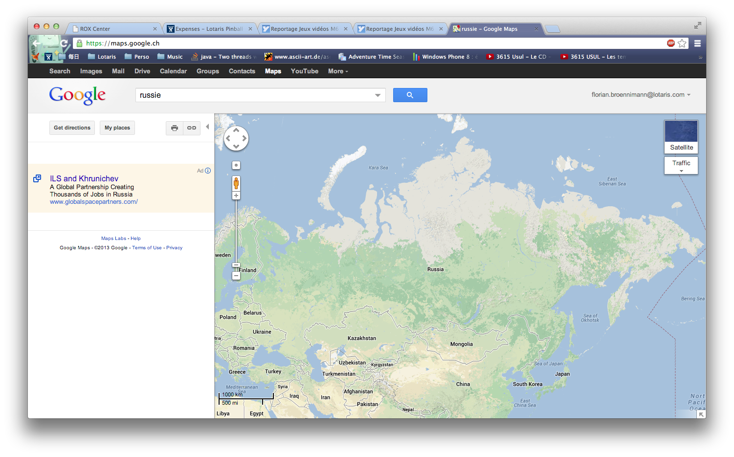Expand the More menu in Google bar
Screen dimensions: 734x457
[338, 71]
